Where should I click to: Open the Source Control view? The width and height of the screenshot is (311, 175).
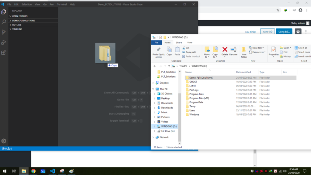point(4,32)
